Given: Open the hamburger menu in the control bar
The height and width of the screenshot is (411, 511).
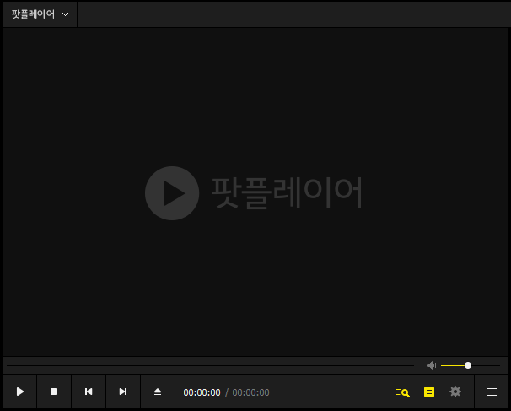Looking at the screenshot, I should 492,392.
